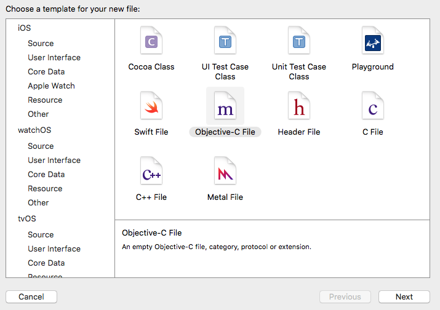
Task: Select User Interface under watchOS
Action: click(x=54, y=160)
